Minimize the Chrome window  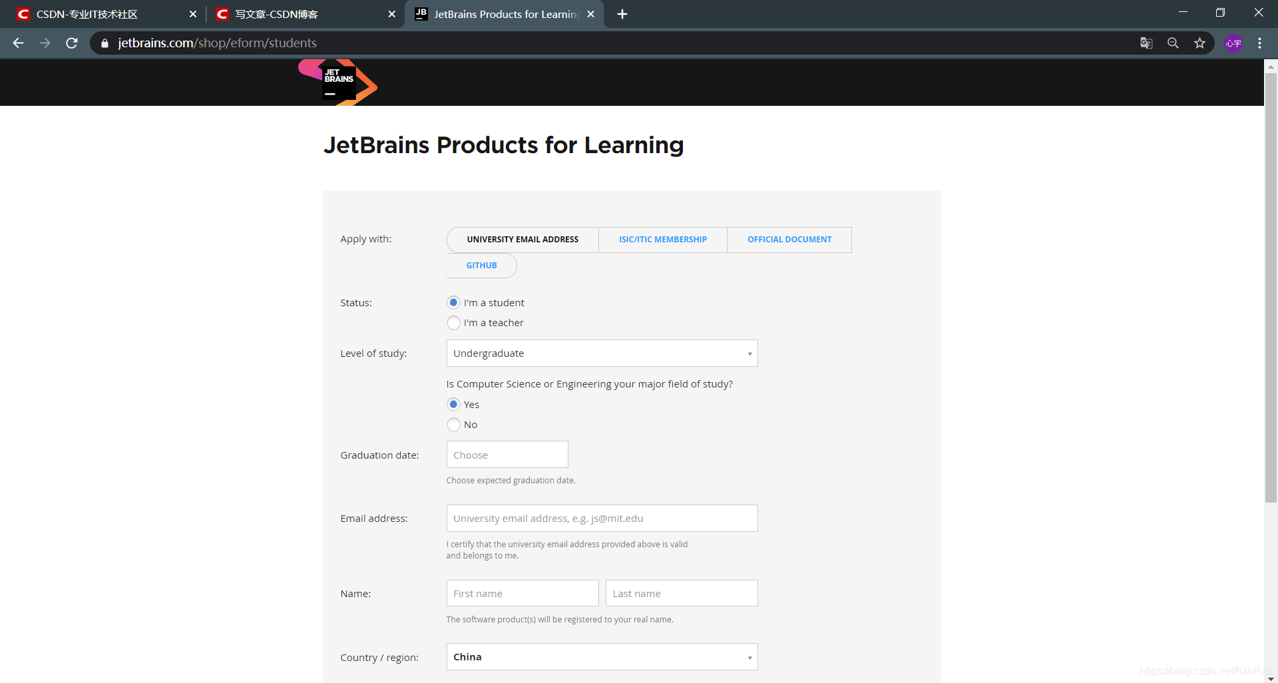point(1183,13)
